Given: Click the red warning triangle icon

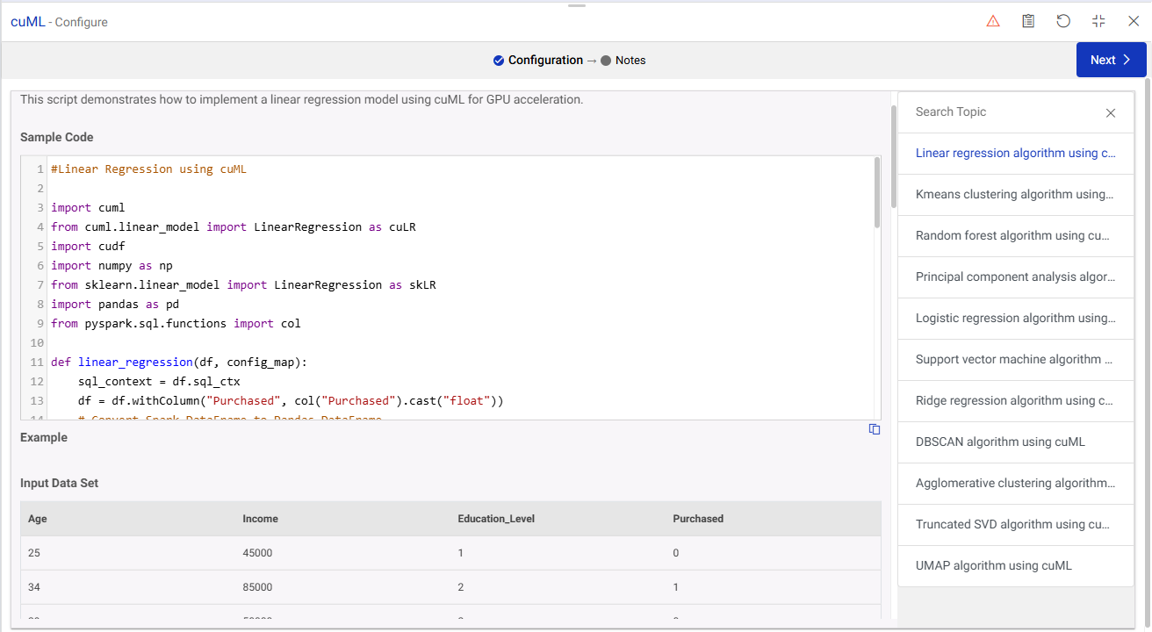Looking at the screenshot, I should [993, 20].
